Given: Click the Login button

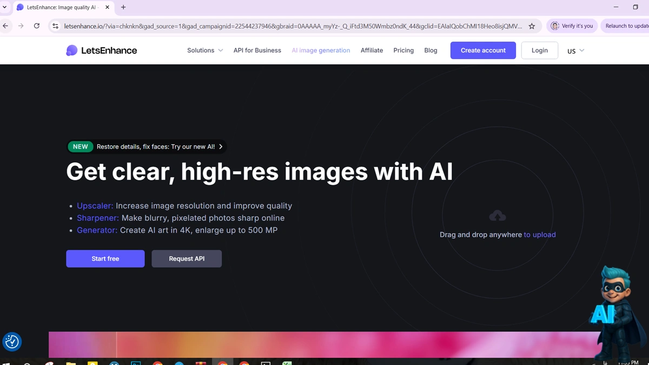Looking at the screenshot, I should [540, 50].
